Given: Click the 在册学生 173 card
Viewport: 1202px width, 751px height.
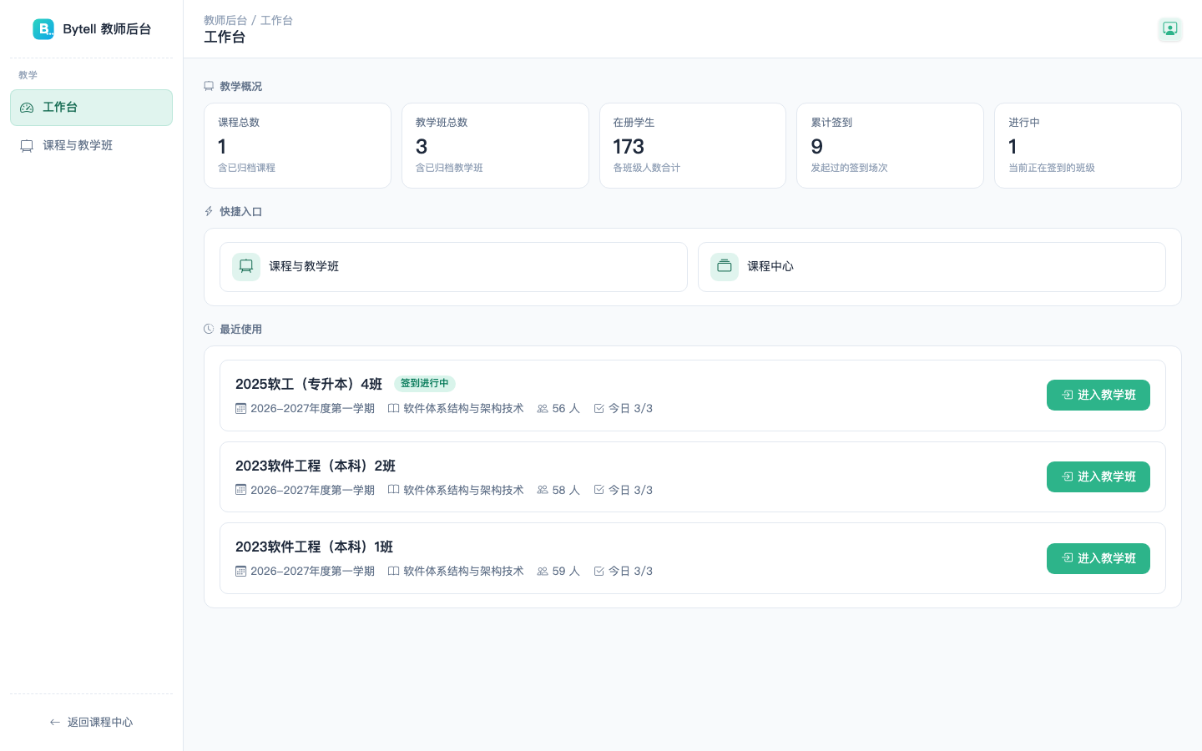Looking at the screenshot, I should [x=693, y=145].
